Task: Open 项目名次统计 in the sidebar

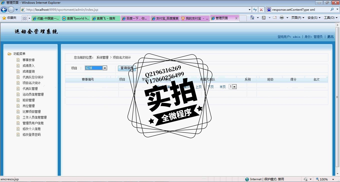Action: click(31, 83)
